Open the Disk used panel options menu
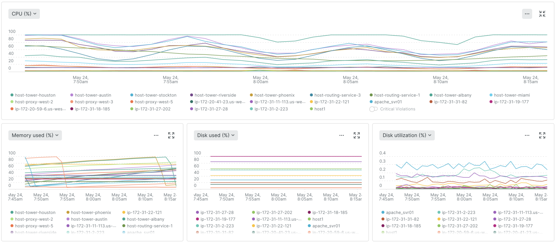 341,135
